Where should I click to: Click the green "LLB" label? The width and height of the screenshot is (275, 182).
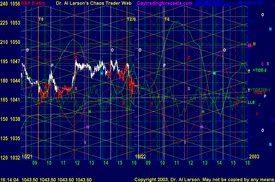(251, 102)
